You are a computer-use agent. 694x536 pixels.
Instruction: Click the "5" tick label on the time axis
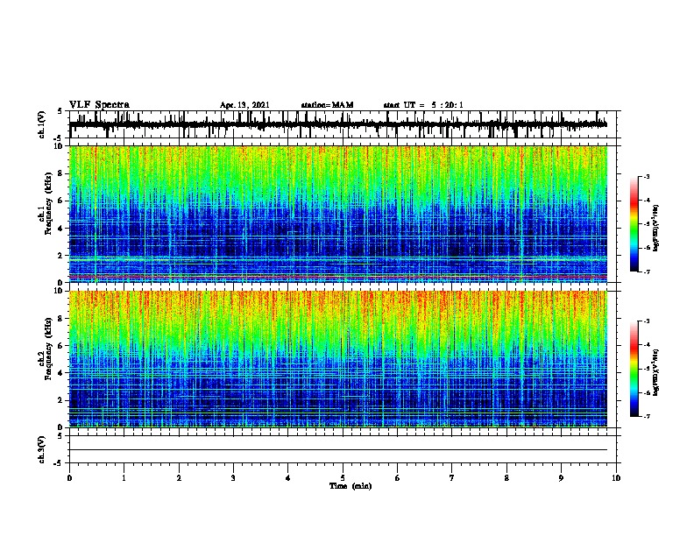tap(343, 478)
